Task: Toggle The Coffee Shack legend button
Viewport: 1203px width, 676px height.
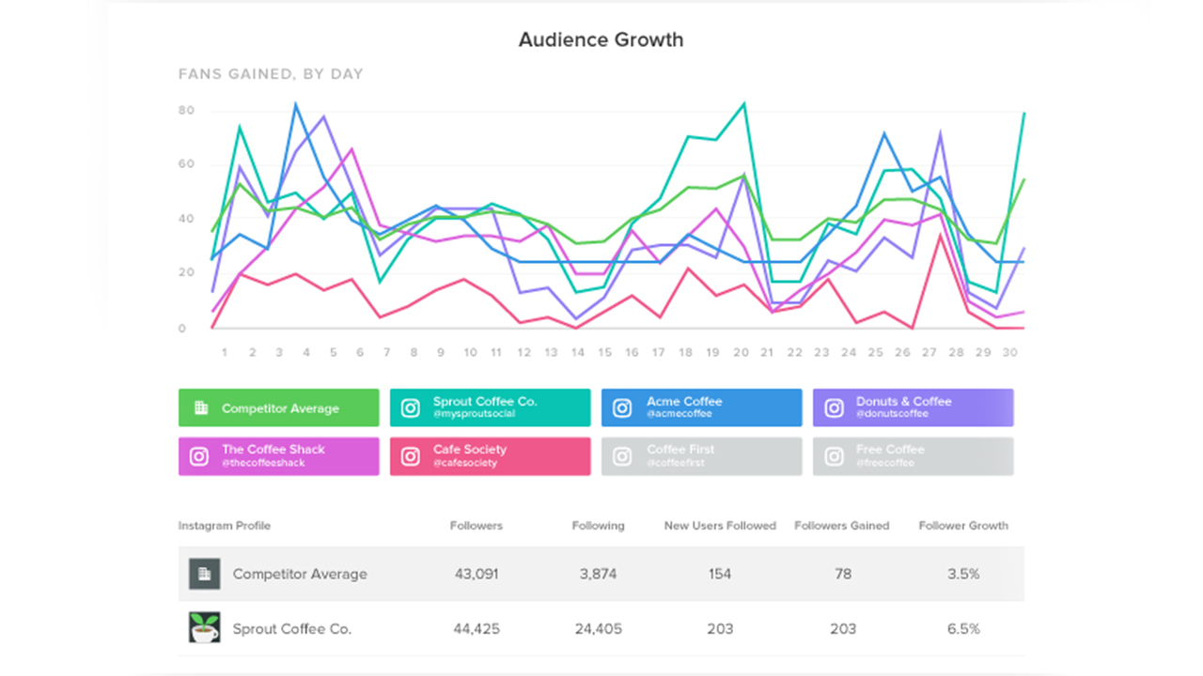Action: (x=279, y=456)
